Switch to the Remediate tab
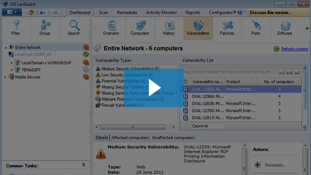Image resolution: width=311 pixels, height=175 pixels. click(x=127, y=13)
